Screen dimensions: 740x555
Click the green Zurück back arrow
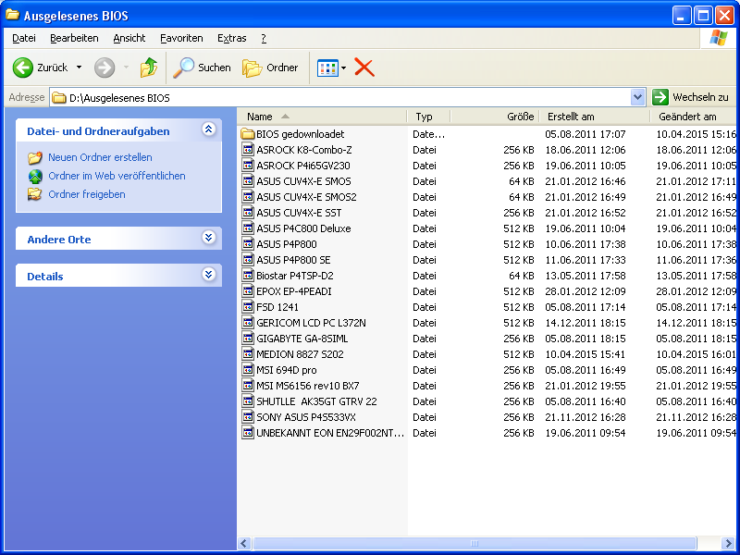22,68
